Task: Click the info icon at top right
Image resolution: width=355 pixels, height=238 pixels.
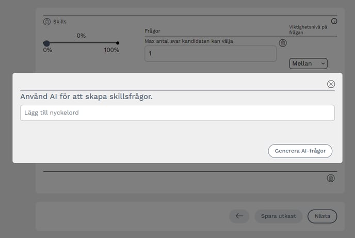Action: coord(334,21)
